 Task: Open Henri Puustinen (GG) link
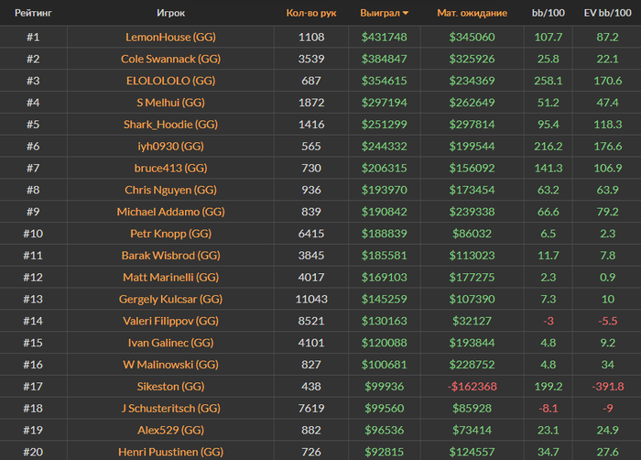[x=170, y=452]
